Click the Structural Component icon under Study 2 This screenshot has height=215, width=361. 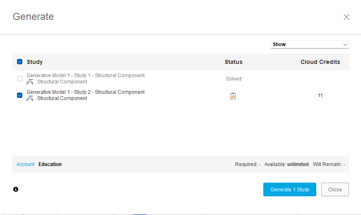(x=30, y=98)
